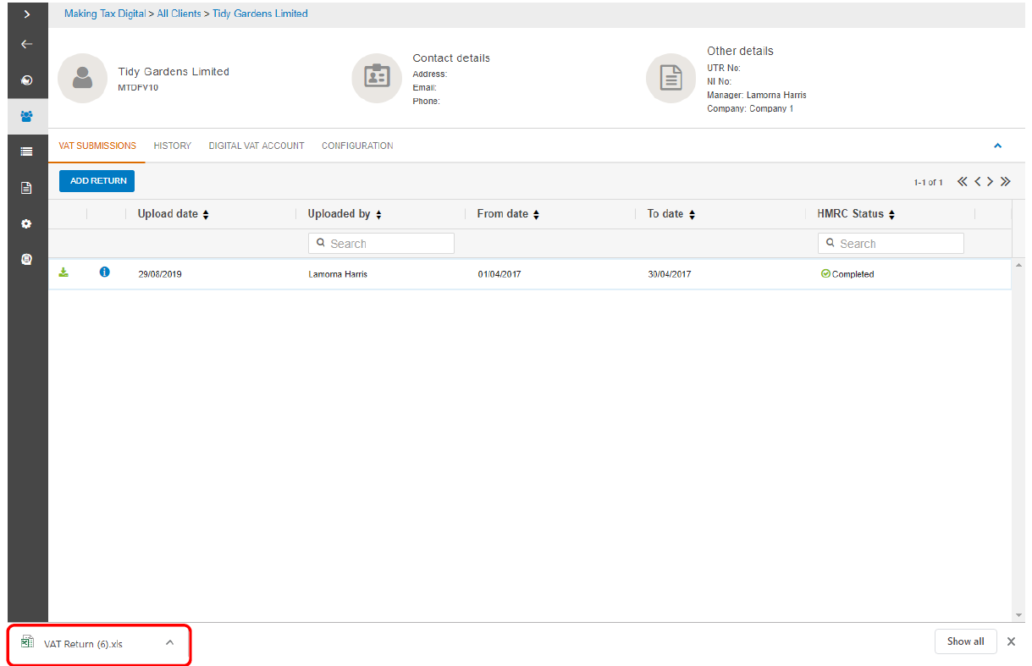The width and height of the screenshot is (1032, 666).
Task: Open the document icon in the sidebar
Action: (x=27, y=188)
